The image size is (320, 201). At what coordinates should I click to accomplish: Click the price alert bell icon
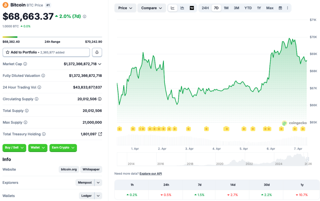(x=97, y=52)
